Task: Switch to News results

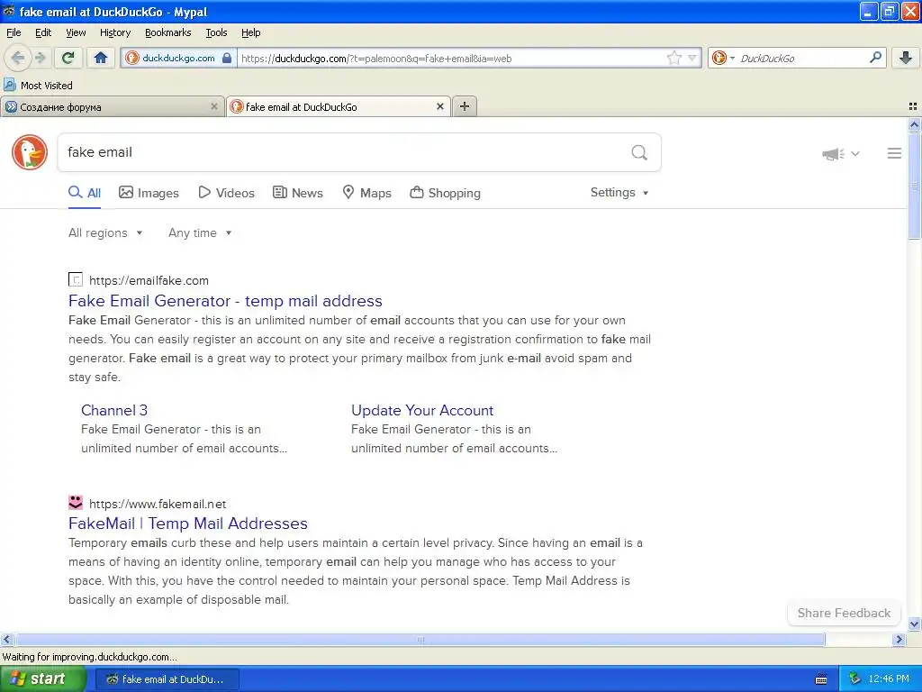Action: click(298, 193)
